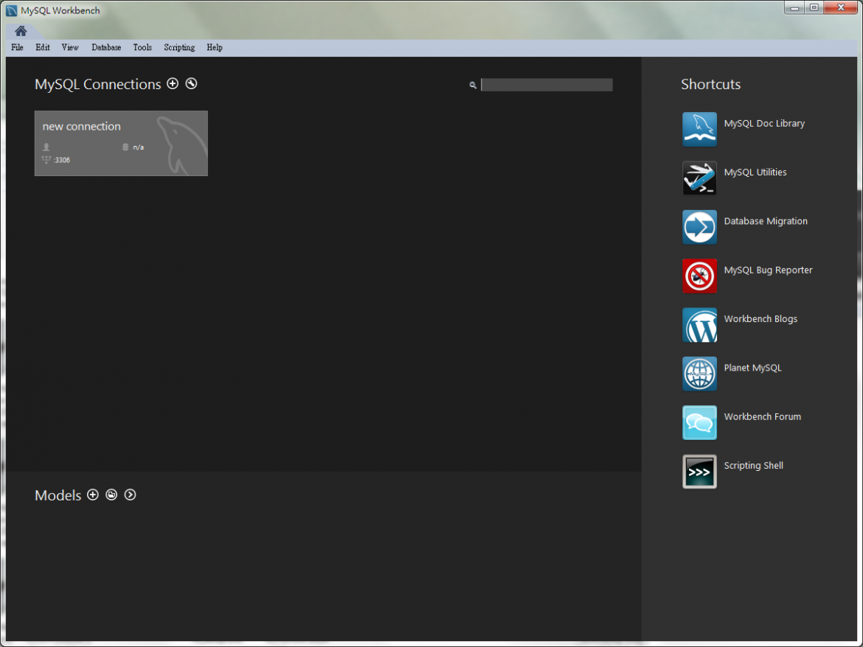Click the MySQL Bug Reporter icon
Viewport: 863px width, 647px height.
(x=699, y=276)
